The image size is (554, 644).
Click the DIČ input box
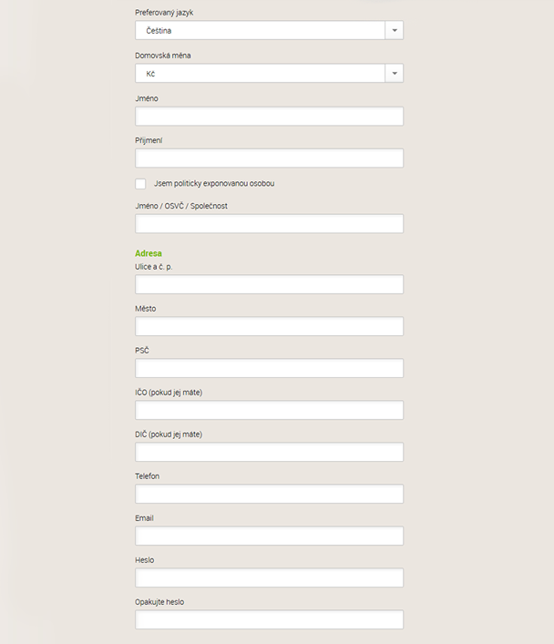coord(269,452)
